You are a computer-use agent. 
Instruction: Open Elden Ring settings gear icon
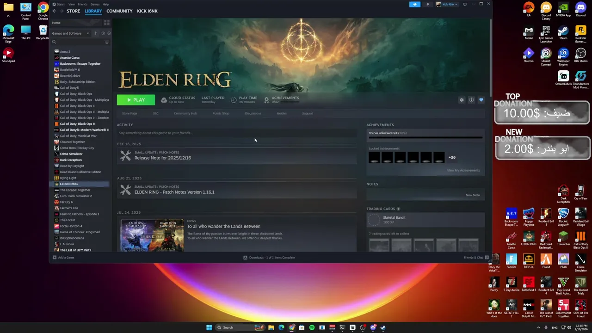click(462, 100)
